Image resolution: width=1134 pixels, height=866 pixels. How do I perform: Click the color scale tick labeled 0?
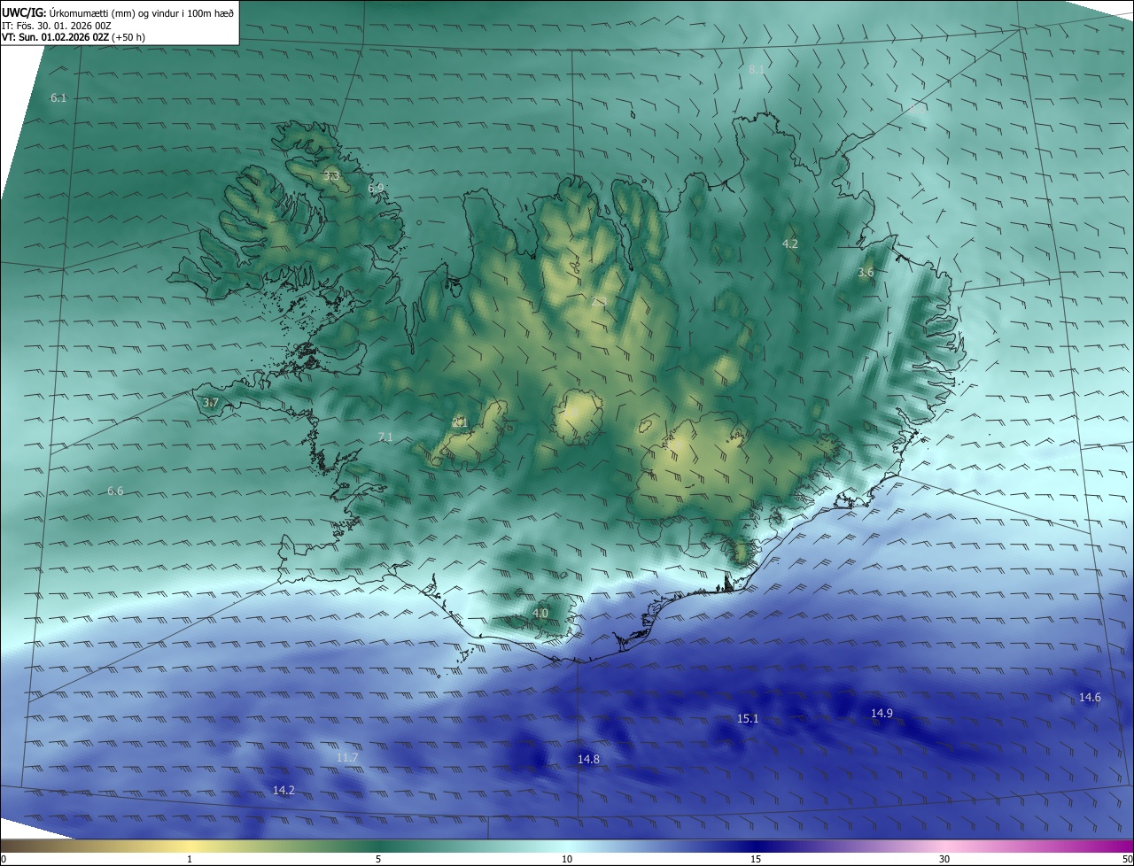pos(3,859)
